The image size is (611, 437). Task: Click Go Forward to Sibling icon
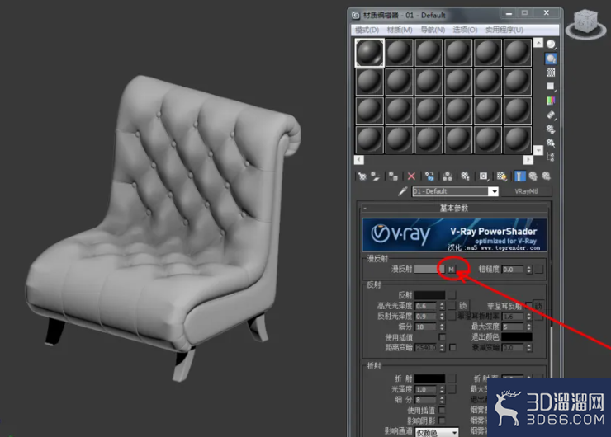click(x=547, y=176)
